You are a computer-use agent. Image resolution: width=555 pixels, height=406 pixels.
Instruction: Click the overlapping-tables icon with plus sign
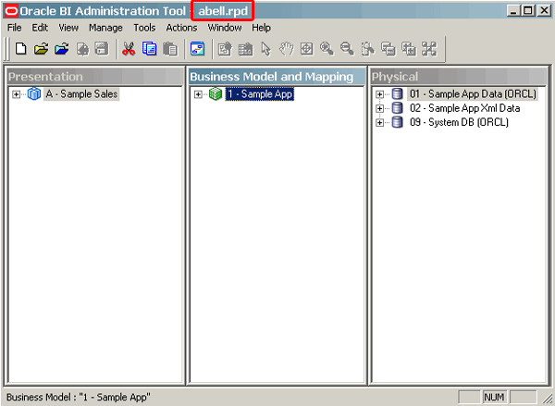point(409,49)
